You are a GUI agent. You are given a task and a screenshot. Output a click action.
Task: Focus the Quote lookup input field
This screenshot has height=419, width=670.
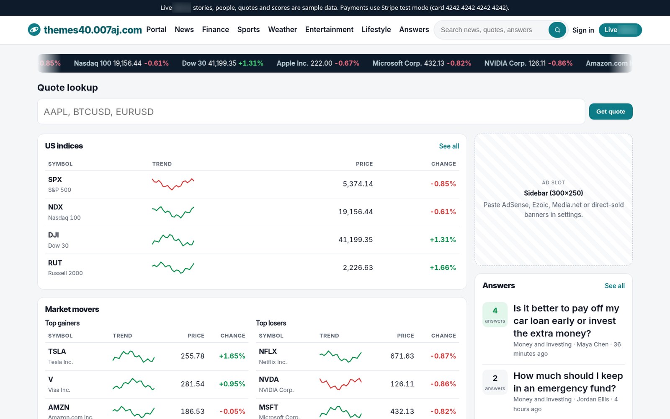click(311, 111)
